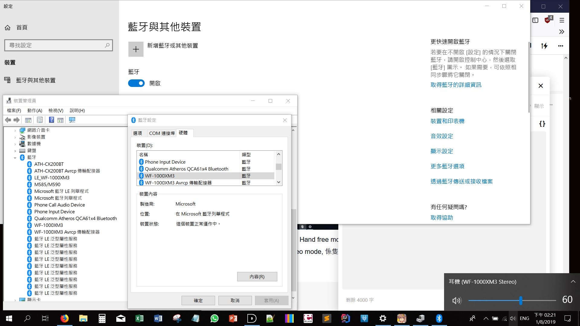
Task: Expand the 影像裝置 tree node
Action: pyautogui.click(x=15, y=137)
